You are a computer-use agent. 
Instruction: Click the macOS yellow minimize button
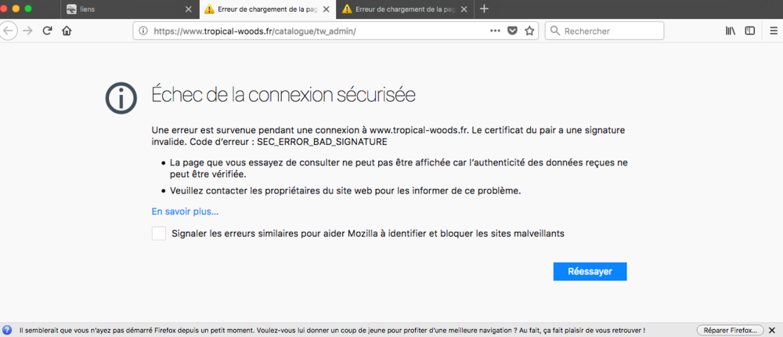(x=16, y=9)
